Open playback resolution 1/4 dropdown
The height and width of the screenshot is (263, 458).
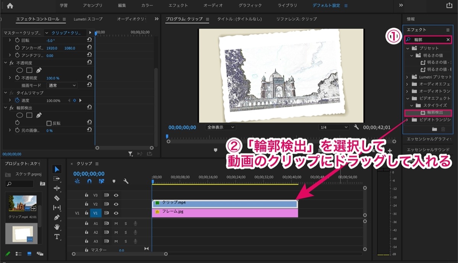(x=334, y=127)
